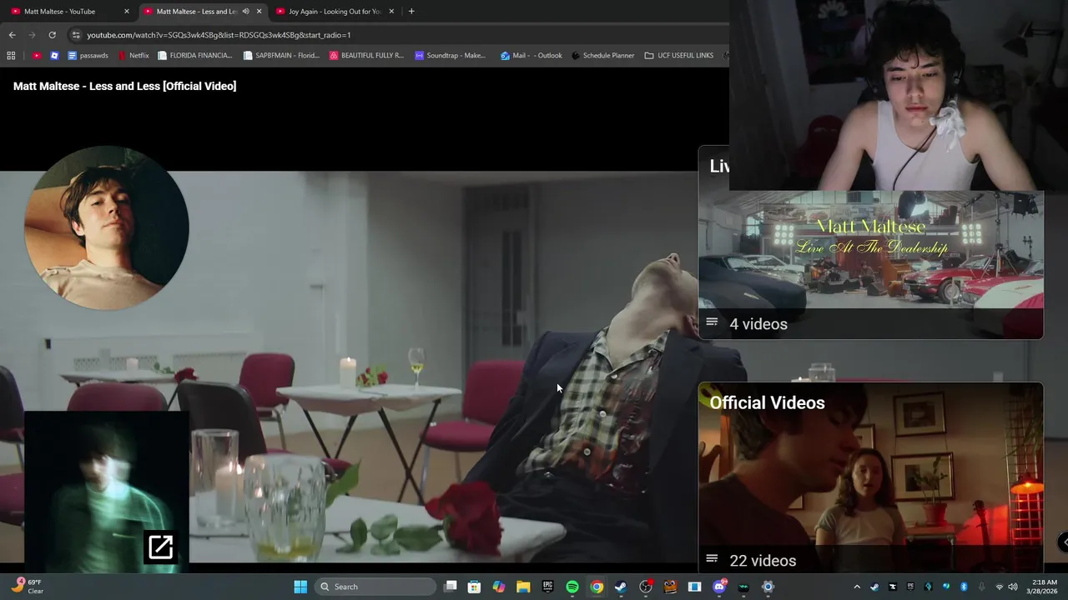
Task: Open the Settings gear in the taskbar
Action: coord(768,587)
